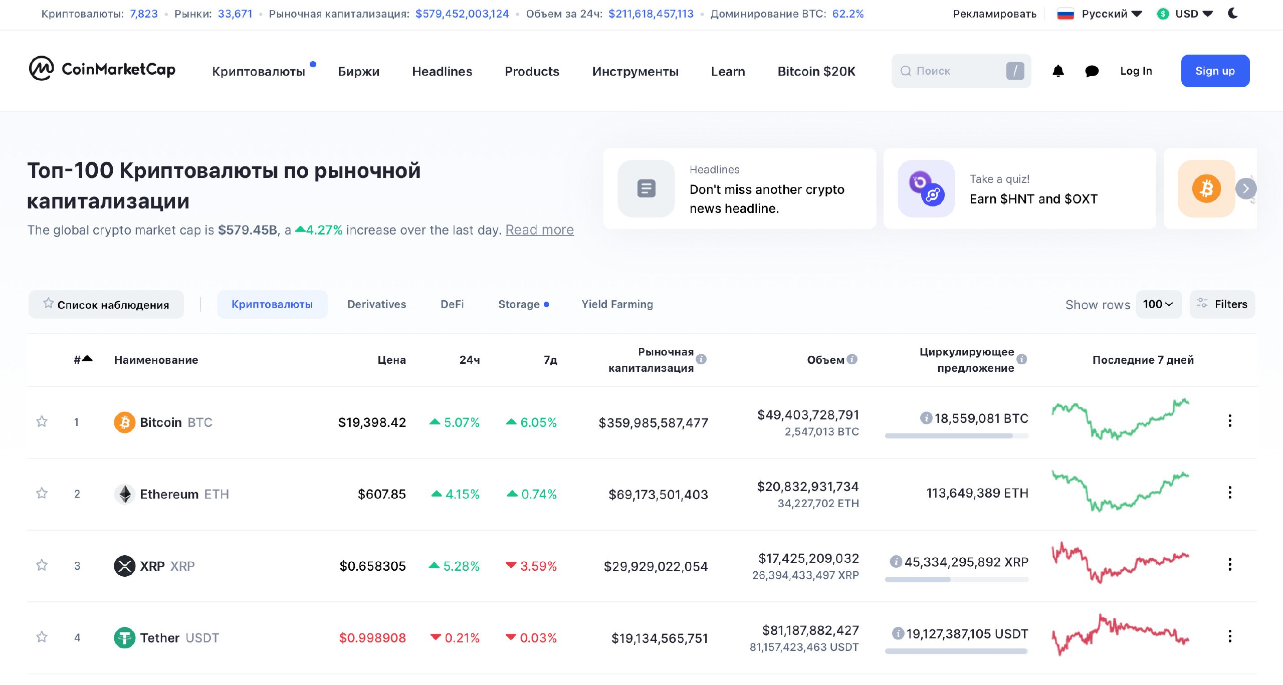This screenshot has width=1283, height=685.
Task: Open XRP row three-dot menu
Action: [x=1230, y=565]
